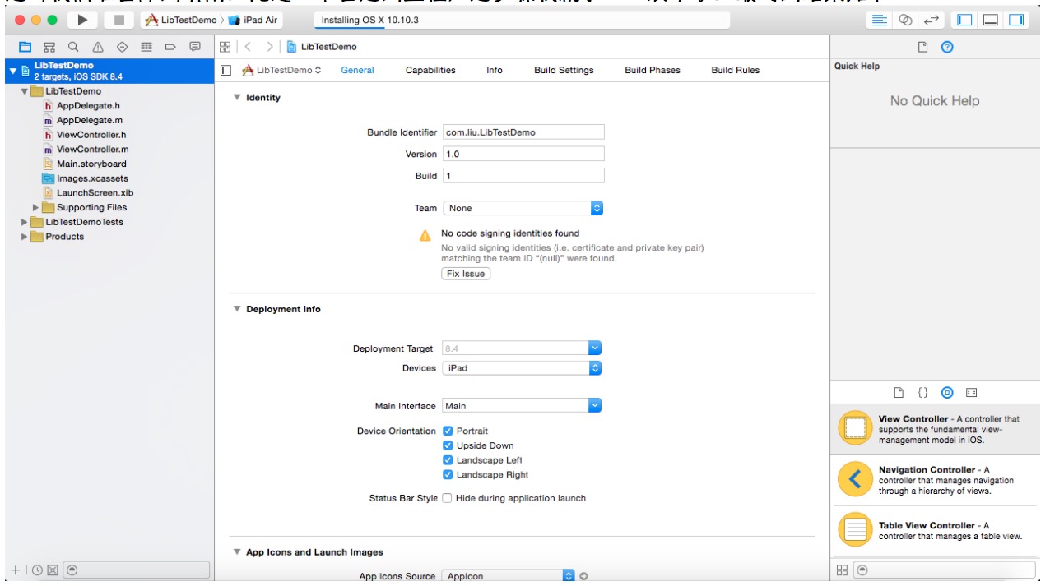This screenshot has width=1050, height=586.
Task: Filter recent files with clock icon
Action: tap(37, 570)
